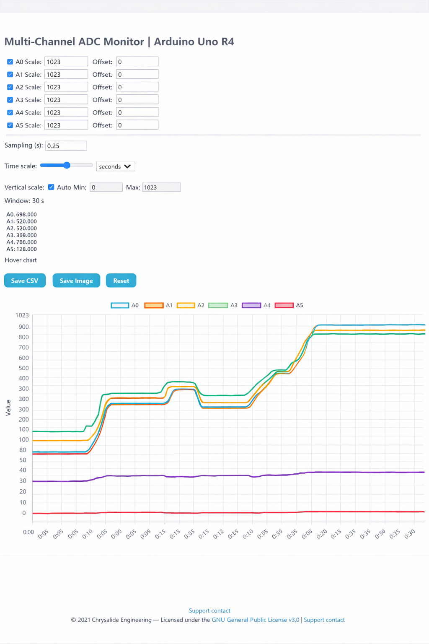Click the Save CSV button
The width and height of the screenshot is (429, 644).
25,280
